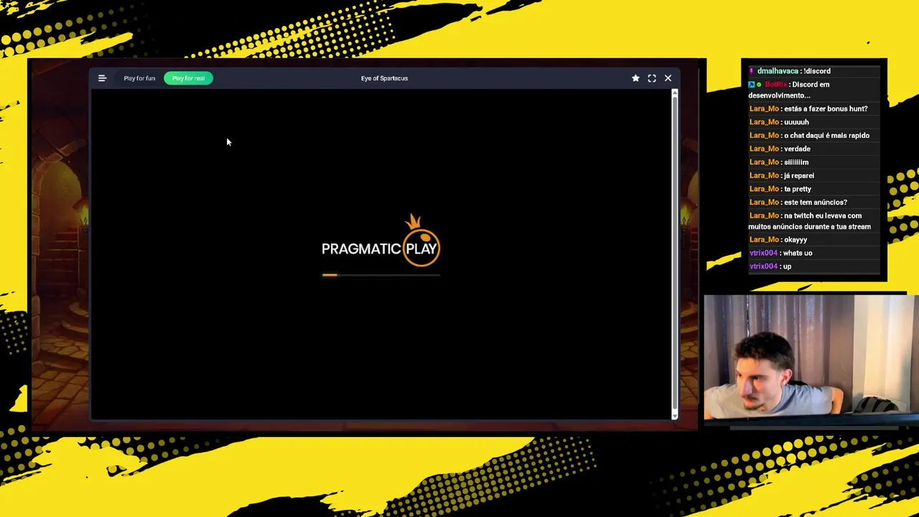Close the Eye of Spartacus game window

click(668, 78)
